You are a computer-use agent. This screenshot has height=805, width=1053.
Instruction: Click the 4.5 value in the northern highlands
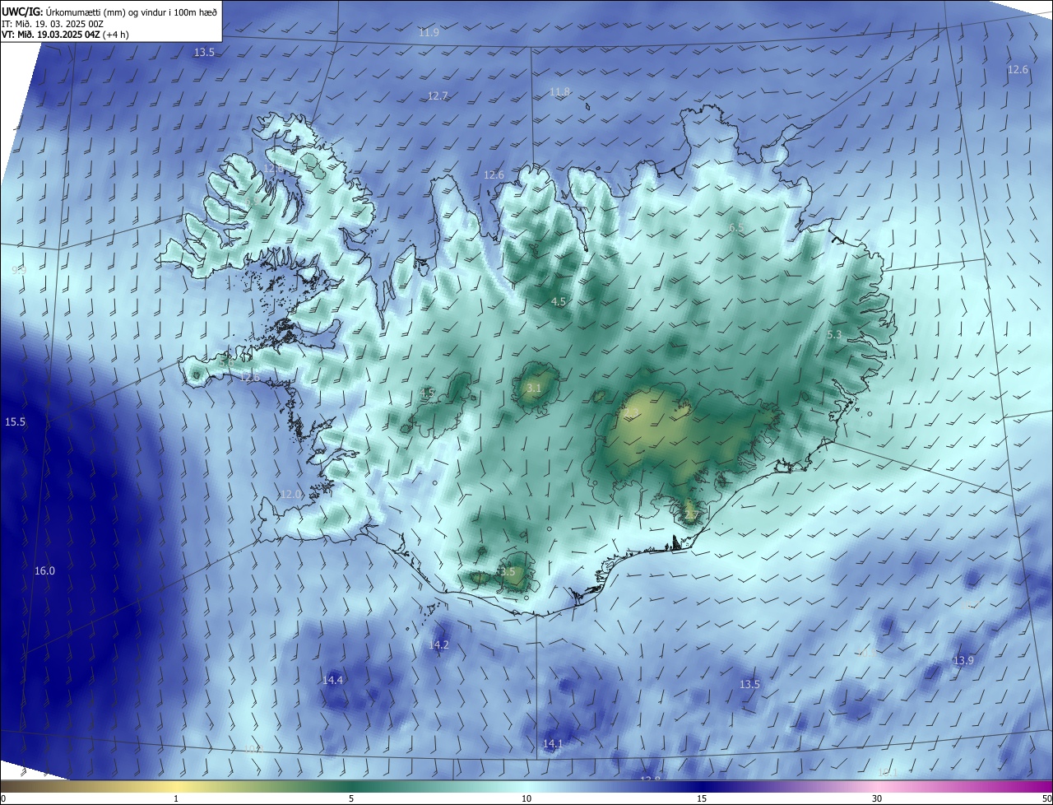559,302
